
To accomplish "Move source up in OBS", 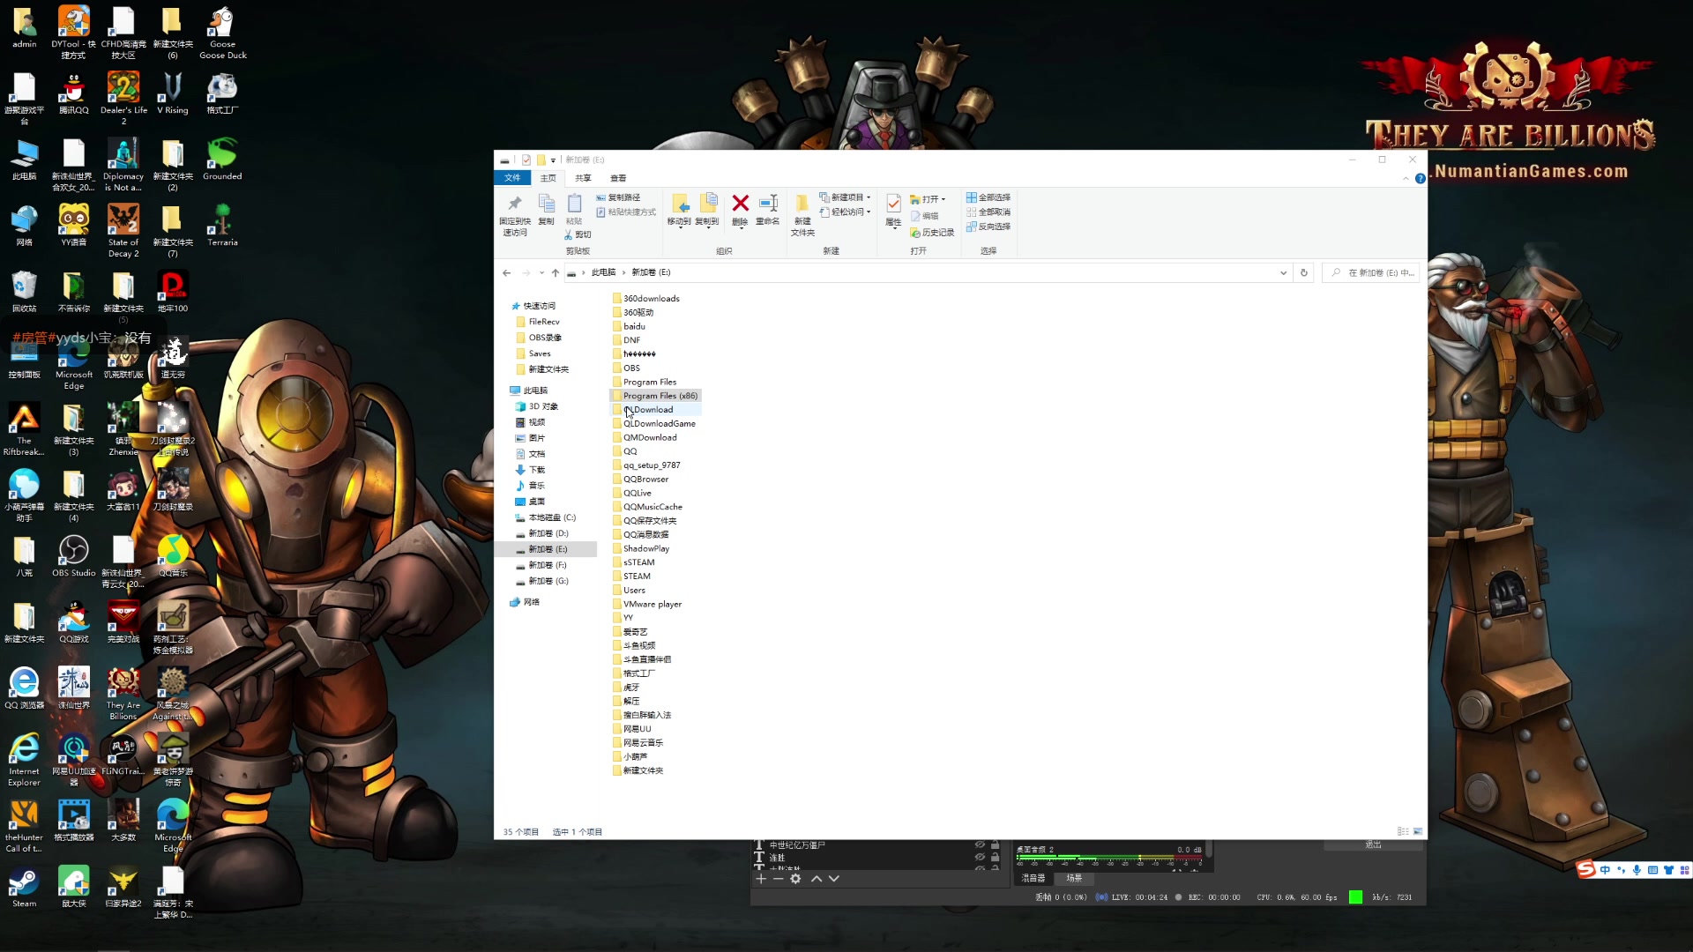I will 817,879.
